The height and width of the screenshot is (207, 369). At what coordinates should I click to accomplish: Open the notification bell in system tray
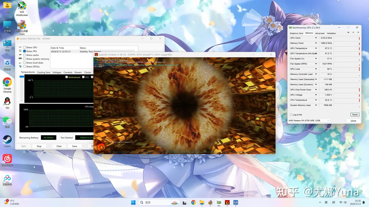(364, 202)
